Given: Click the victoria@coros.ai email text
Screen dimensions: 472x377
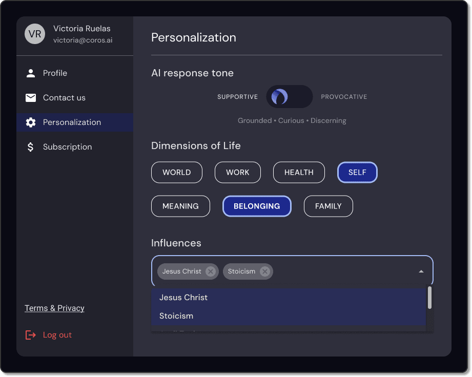Looking at the screenshot, I should point(83,40).
